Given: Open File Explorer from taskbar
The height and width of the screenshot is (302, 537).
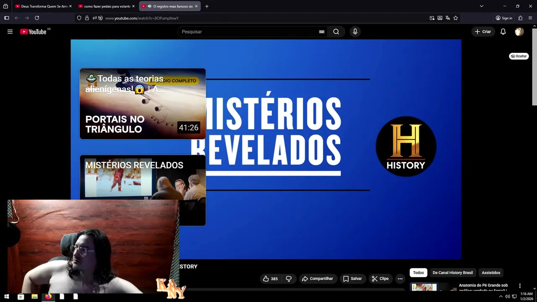Looking at the screenshot, I should pyautogui.click(x=34, y=297).
